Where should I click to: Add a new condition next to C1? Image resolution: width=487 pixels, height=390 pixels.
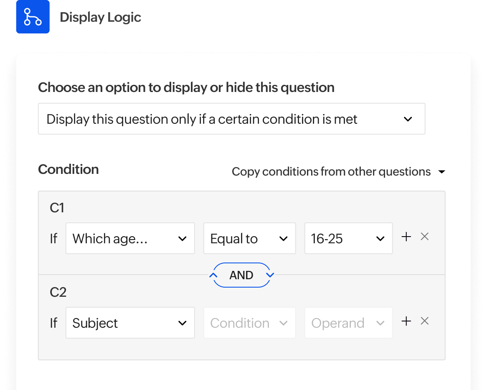click(406, 236)
